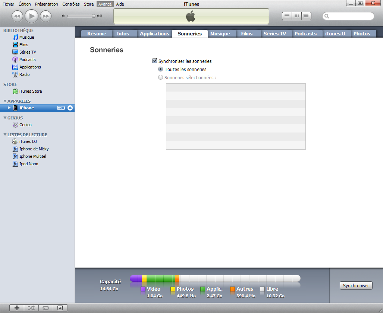Click the green Applic. legend swatch
The height and width of the screenshot is (313, 383).
[x=203, y=289]
